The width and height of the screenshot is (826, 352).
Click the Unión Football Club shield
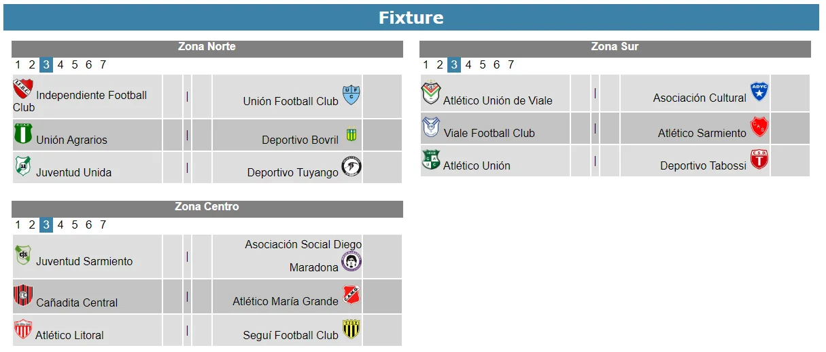(351, 95)
